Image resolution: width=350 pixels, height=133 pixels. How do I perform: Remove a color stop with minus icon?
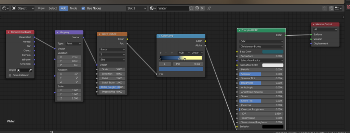point(166,53)
